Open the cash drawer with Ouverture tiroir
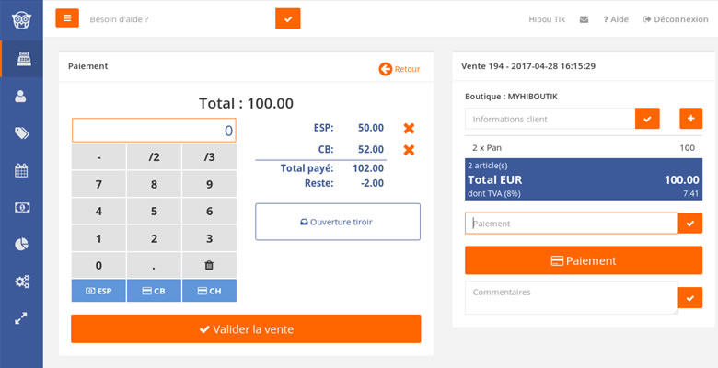 pos(338,222)
